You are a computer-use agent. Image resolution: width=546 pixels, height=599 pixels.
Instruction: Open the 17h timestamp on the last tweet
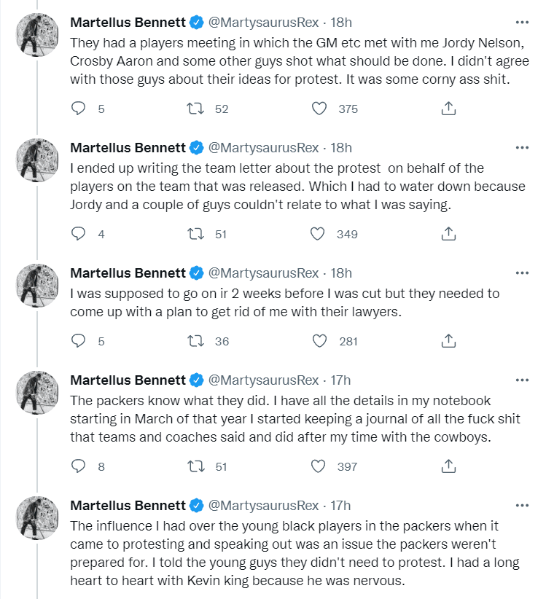click(341, 505)
